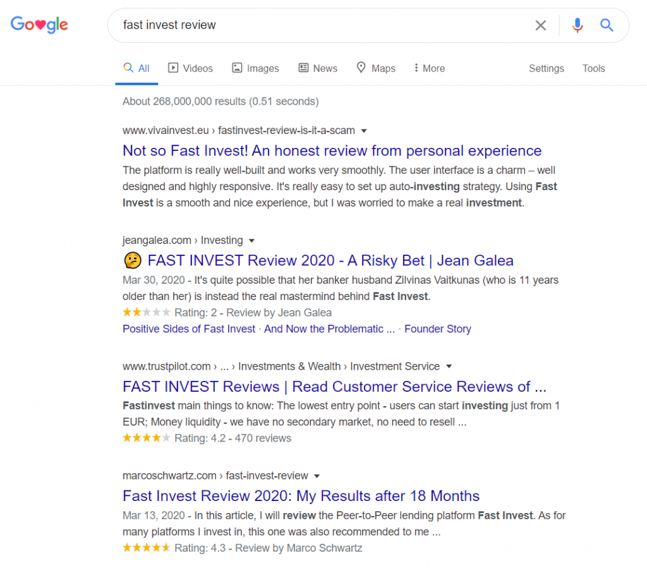Expand the More search categories menu

click(429, 68)
